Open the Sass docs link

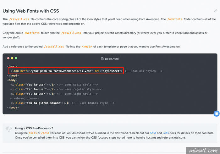(153, 133)
